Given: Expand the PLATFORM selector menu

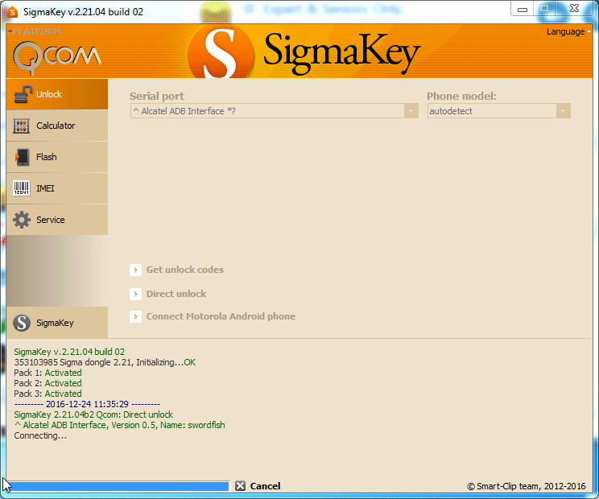Looking at the screenshot, I should pyautogui.click(x=35, y=31).
